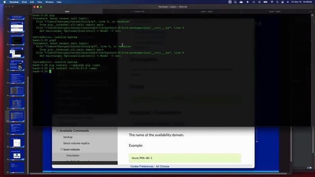Open the View menu
The width and height of the screenshot is (315, 177).
point(39,2)
